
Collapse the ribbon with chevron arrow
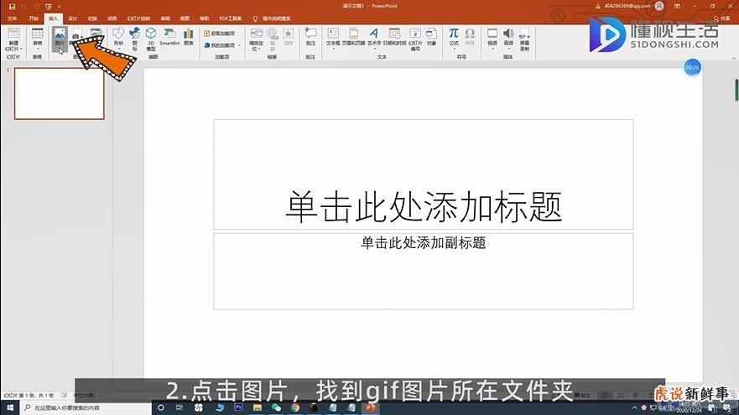point(734,58)
